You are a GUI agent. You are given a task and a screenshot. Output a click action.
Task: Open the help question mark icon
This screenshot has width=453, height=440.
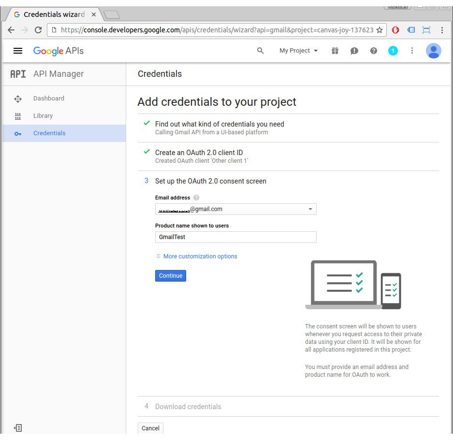point(374,51)
